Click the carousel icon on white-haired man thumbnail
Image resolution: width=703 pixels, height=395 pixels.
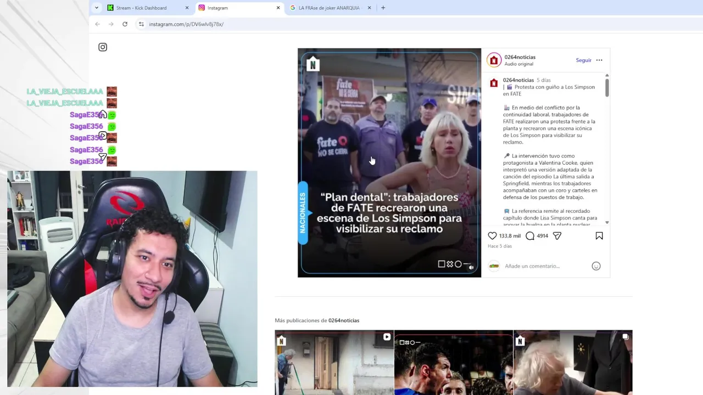tap(626, 337)
